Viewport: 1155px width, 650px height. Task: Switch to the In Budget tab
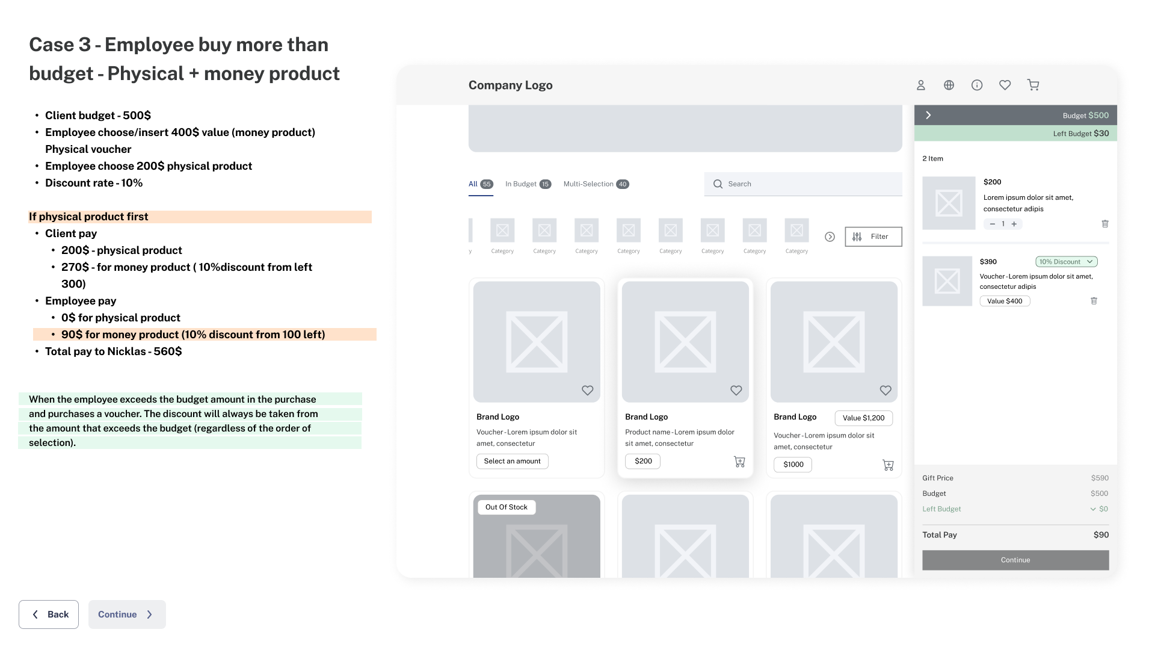point(528,184)
